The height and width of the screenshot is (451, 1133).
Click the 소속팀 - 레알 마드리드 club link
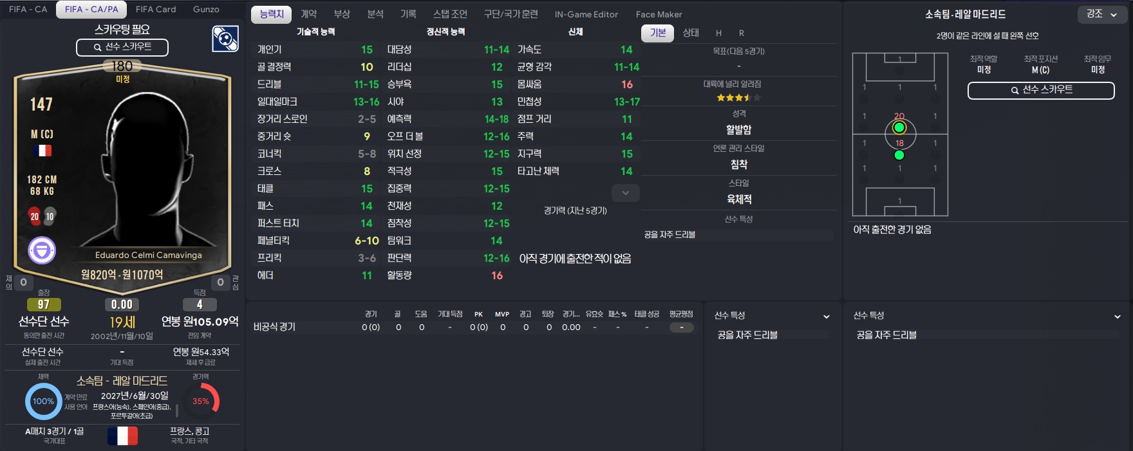pos(122,381)
